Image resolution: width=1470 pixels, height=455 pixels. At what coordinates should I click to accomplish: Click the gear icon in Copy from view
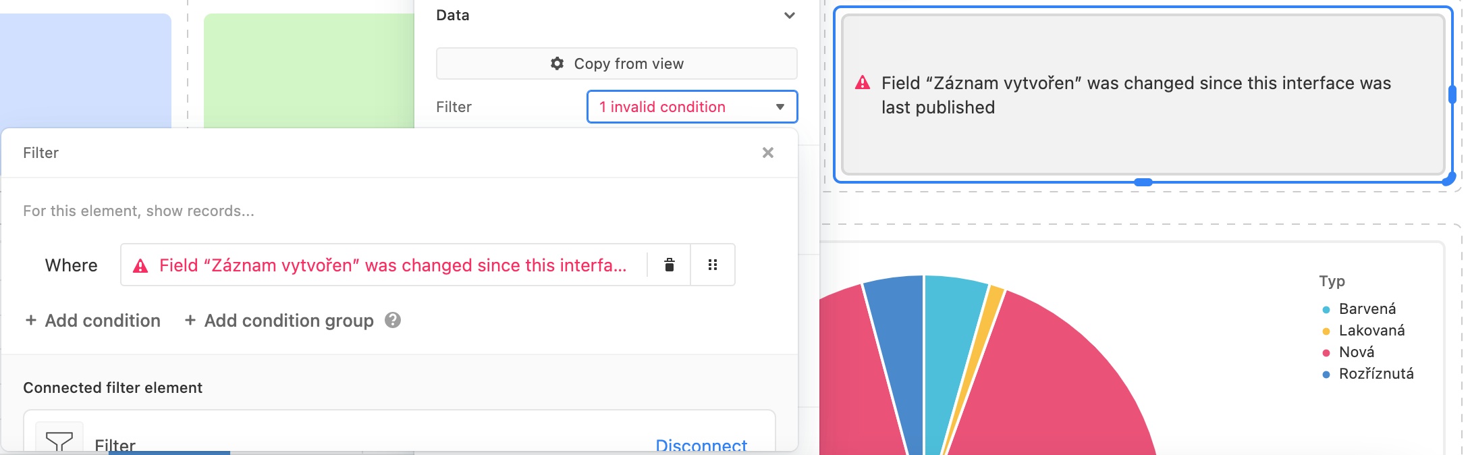[x=557, y=63]
